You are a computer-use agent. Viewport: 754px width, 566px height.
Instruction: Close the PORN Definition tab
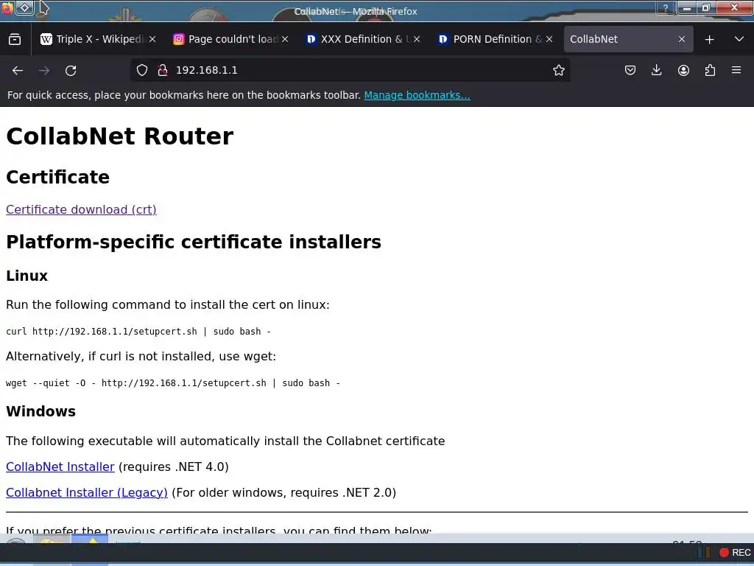click(x=549, y=40)
